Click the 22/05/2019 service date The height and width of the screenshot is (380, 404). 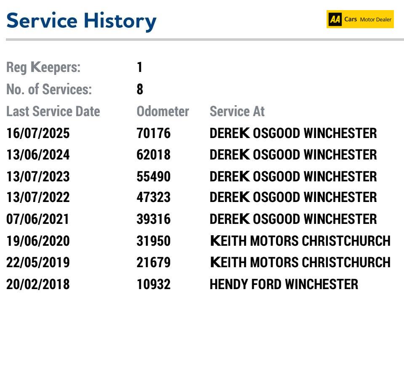[x=38, y=262]
